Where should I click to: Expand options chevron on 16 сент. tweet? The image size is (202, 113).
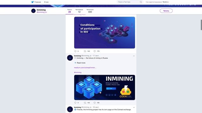(x=134, y=107)
